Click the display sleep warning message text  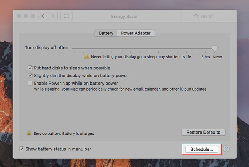coord(141,57)
